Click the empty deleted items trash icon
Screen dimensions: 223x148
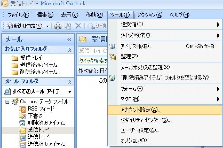point(112,78)
